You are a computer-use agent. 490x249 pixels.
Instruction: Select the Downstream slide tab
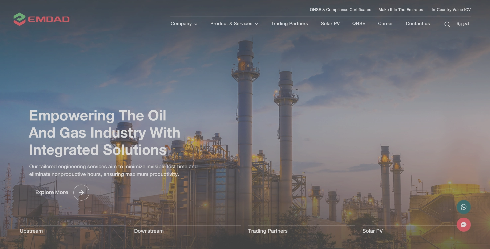(149, 231)
